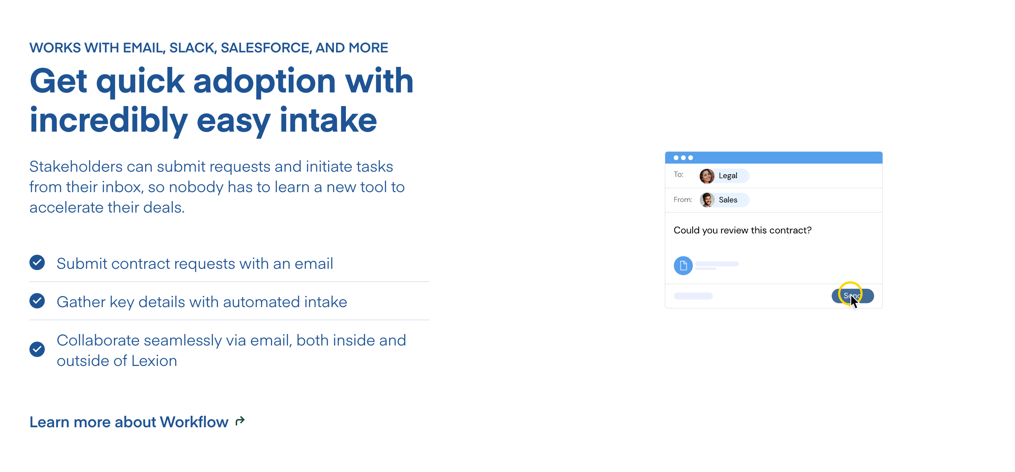Click the checkmark next to Gather key details
Image resolution: width=1015 pixels, height=472 pixels.
pyautogui.click(x=37, y=301)
